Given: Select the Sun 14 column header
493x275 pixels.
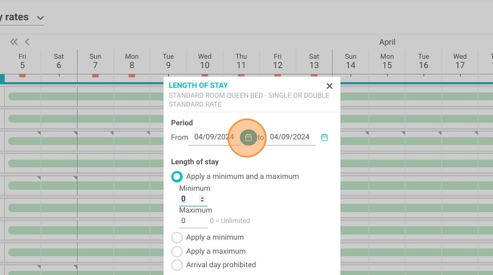Looking at the screenshot, I should point(350,61).
